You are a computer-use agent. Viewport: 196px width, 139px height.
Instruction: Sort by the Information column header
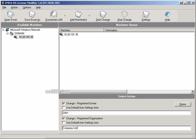click(x=149, y=30)
